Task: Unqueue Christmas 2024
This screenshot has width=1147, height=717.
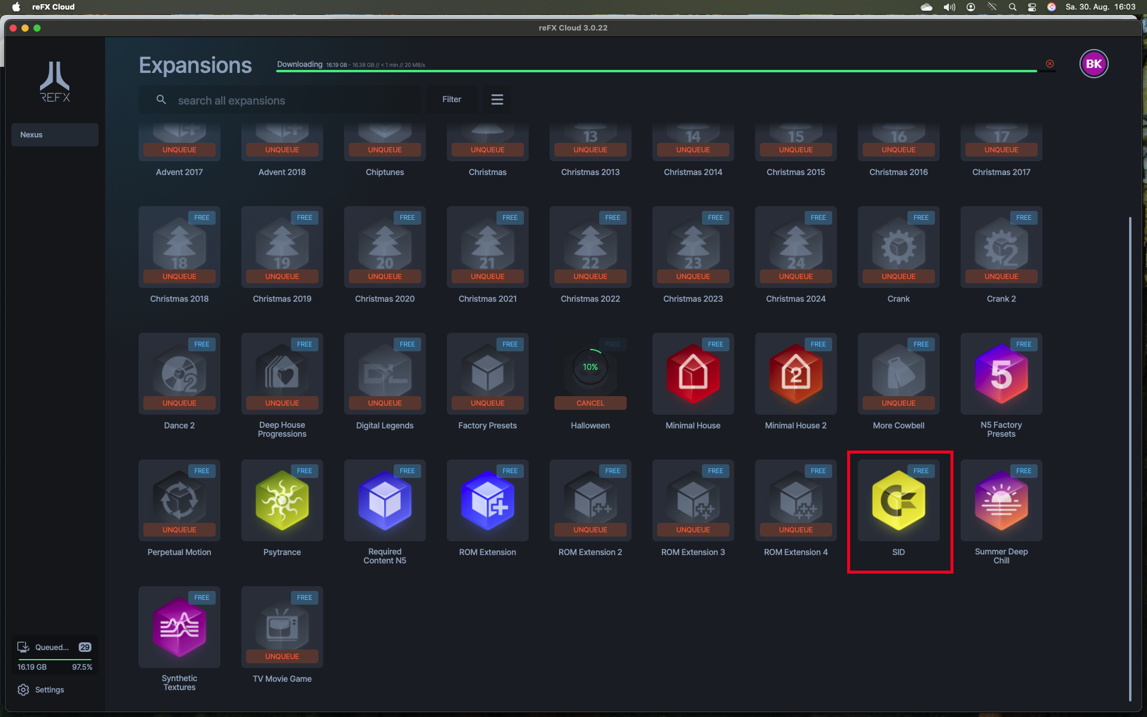Action: [x=796, y=277]
